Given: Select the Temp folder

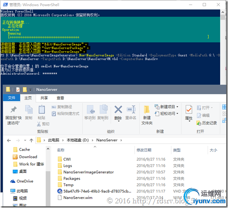Looking at the screenshot, I should (x=65, y=185).
